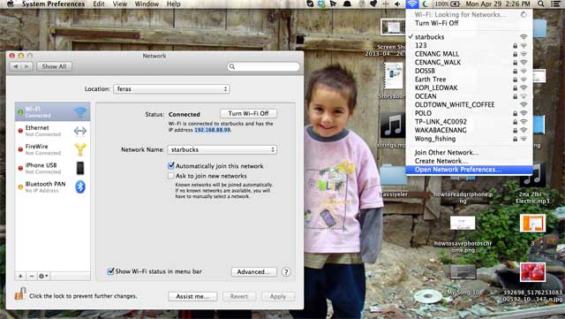The image size is (565, 319).
Task: Go forward with right arrow button
Action: (27, 66)
